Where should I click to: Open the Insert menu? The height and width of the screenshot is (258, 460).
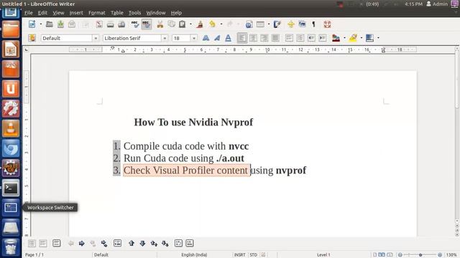(x=76, y=13)
